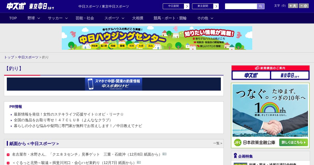Click the 中スポ logo in header
The width and height of the screenshot is (314, 165).
click(16, 6)
